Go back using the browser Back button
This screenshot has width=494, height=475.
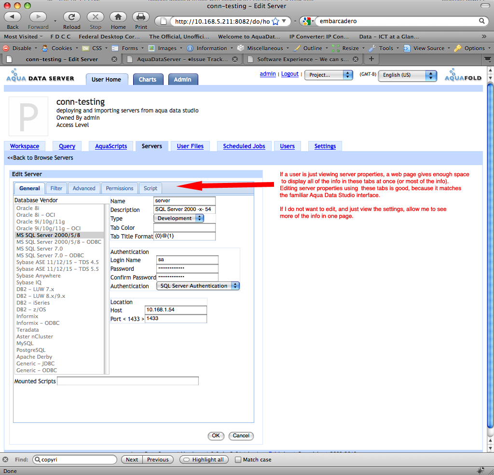click(x=13, y=17)
